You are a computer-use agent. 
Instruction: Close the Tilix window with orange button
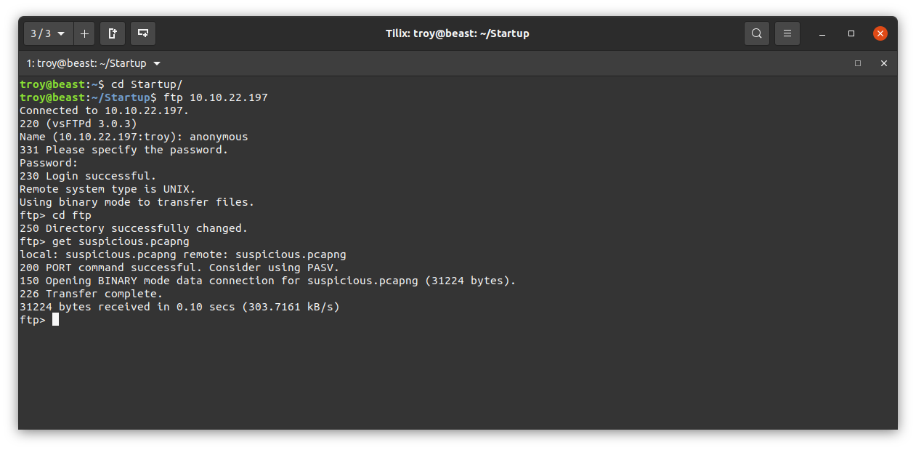[880, 33]
